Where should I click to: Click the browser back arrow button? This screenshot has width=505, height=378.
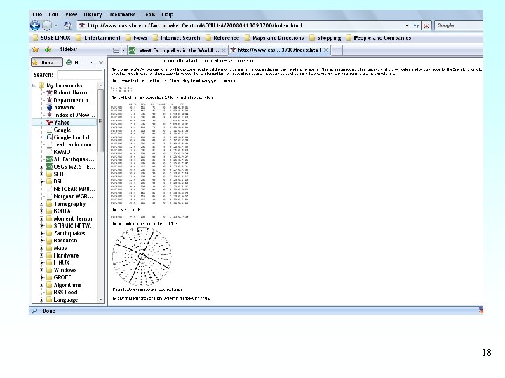pyautogui.click(x=36, y=25)
